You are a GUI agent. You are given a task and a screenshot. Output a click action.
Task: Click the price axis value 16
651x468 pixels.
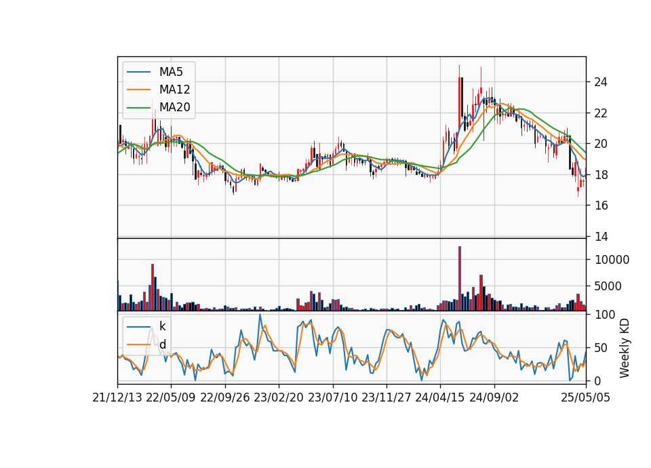tap(600, 206)
